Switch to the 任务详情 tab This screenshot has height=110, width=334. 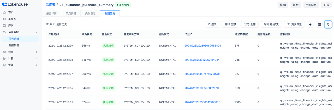coord(51,13)
